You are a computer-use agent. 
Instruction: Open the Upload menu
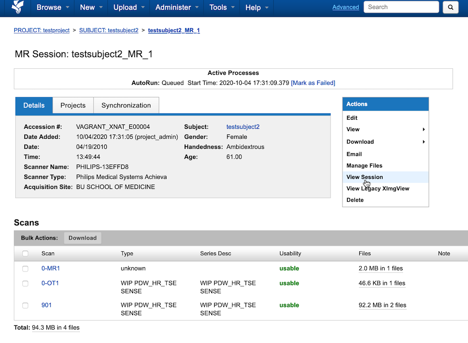[129, 8]
